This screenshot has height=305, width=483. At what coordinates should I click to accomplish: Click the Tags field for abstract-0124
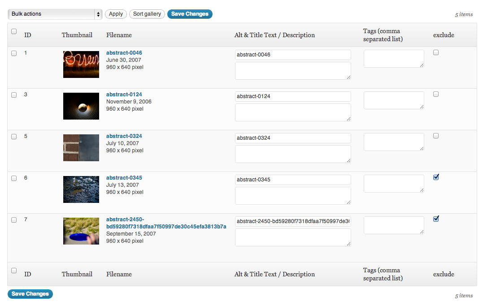[x=394, y=100]
